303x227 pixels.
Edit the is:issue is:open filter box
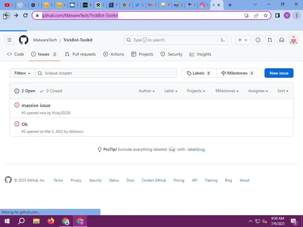106,73
